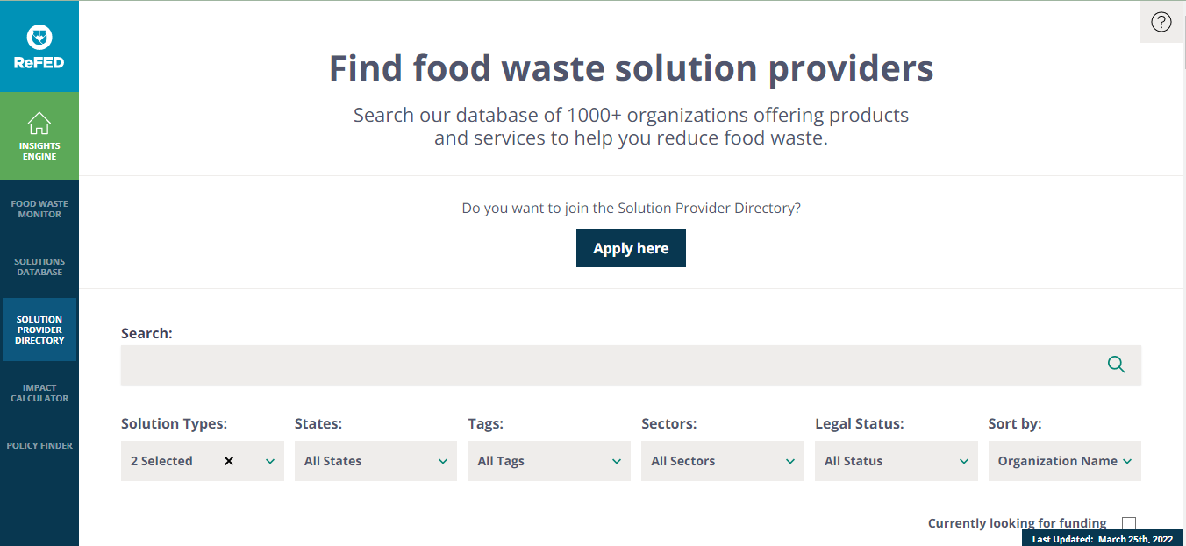Open the Solutions Database section

tap(39, 266)
